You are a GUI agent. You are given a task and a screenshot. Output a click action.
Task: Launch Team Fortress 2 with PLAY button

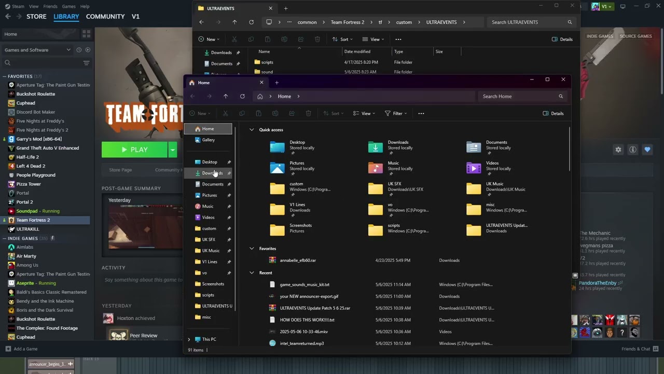coord(134,150)
